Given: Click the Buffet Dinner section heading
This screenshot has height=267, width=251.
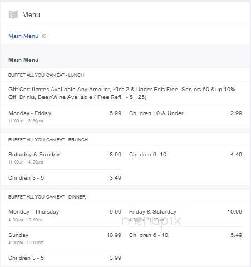Looking at the screenshot, I should click(47, 197).
